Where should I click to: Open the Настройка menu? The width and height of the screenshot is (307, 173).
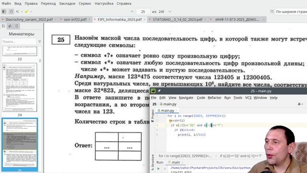click(104, 3)
